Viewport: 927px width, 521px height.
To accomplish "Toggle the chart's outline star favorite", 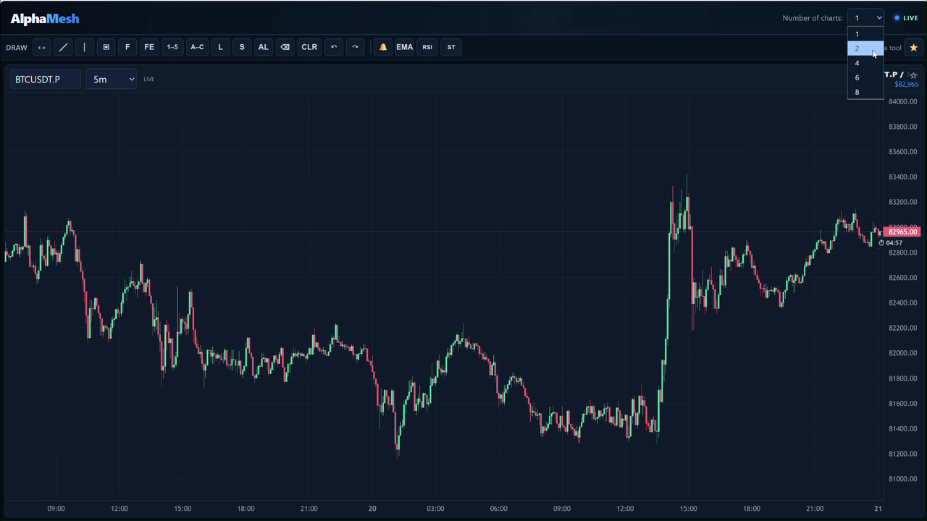I will pos(913,75).
